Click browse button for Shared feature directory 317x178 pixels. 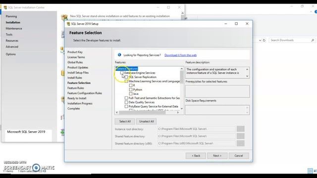pos(241,136)
